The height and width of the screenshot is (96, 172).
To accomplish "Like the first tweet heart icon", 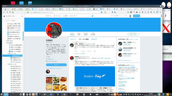I will [88, 51].
